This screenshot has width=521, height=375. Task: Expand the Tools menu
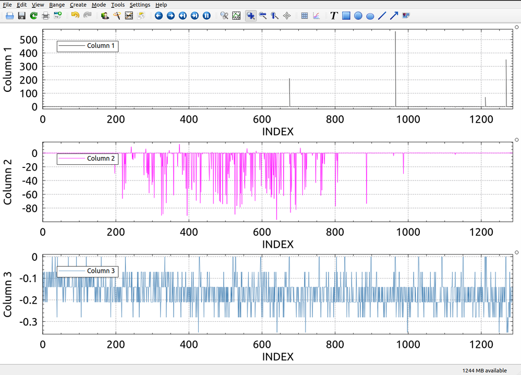coord(118,5)
